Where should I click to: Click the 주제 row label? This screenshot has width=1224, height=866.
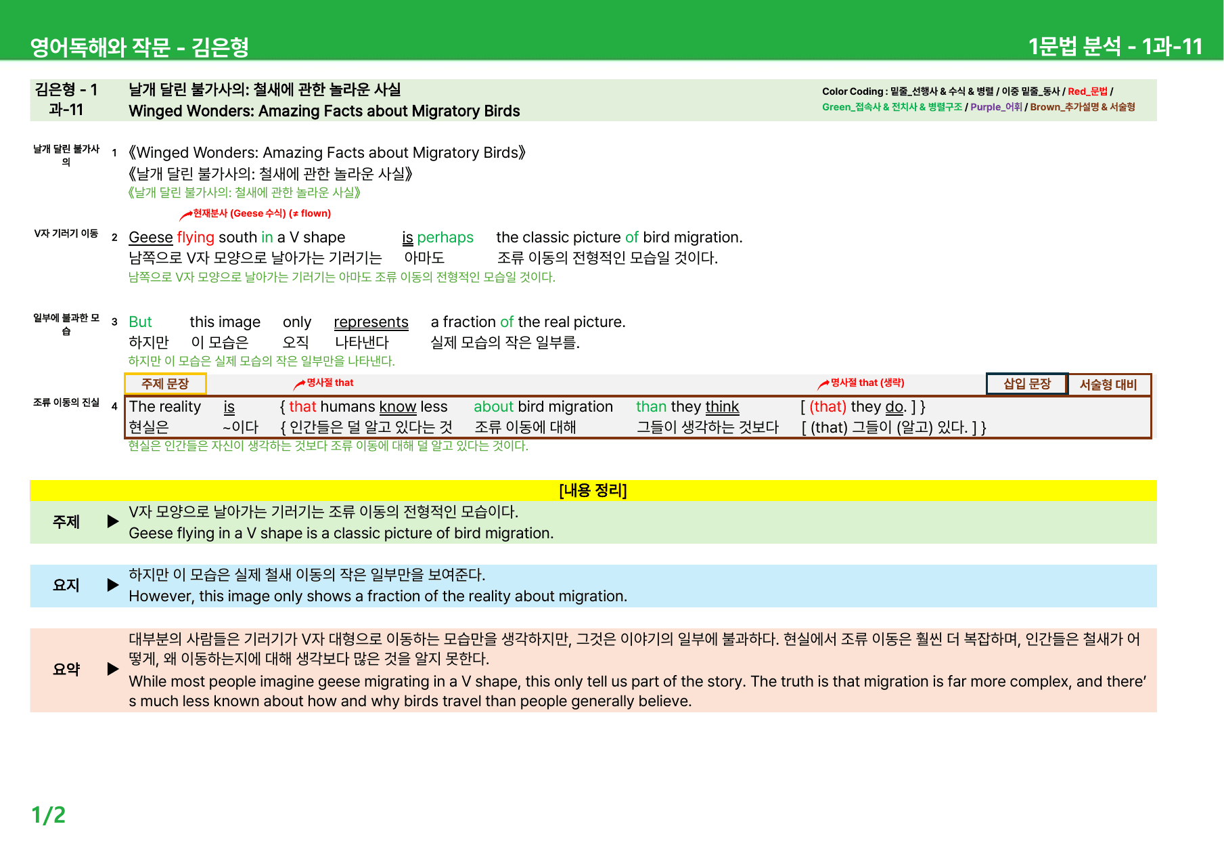tap(66, 522)
